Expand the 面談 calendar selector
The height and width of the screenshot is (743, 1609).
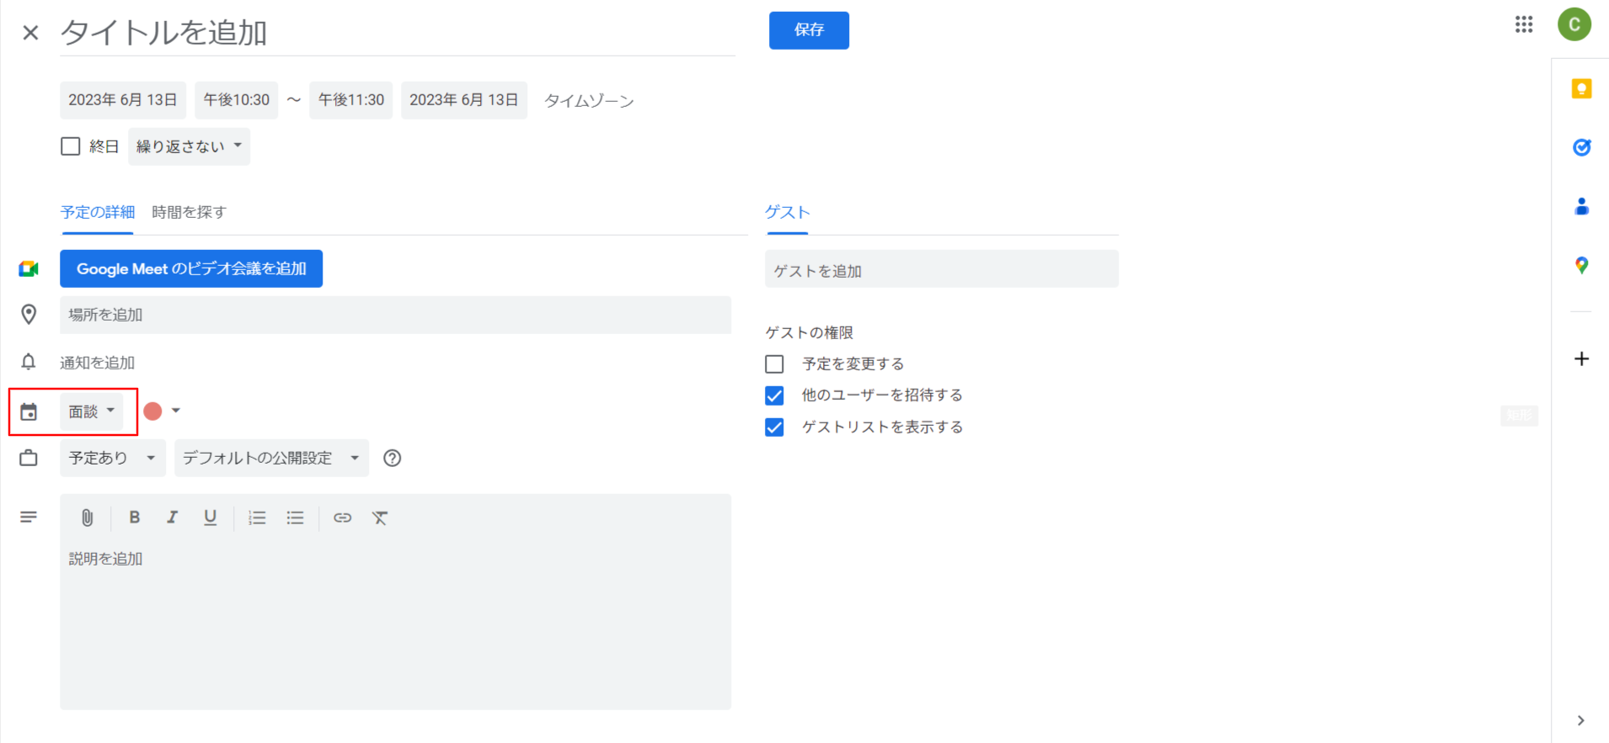click(x=91, y=411)
